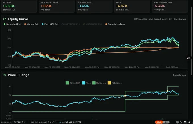Screen dimensions: 193x124
Task: Toggle Price legend item in Price & Range
Action: (x=86, y=83)
